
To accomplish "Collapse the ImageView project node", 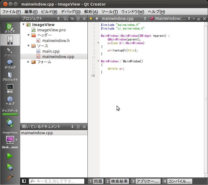I will pyautogui.click(x=24, y=24).
